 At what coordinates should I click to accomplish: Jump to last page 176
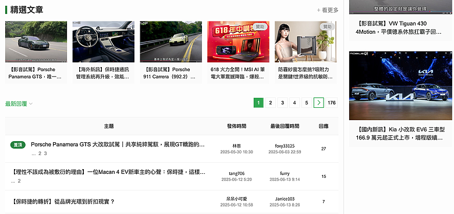pos(332,103)
